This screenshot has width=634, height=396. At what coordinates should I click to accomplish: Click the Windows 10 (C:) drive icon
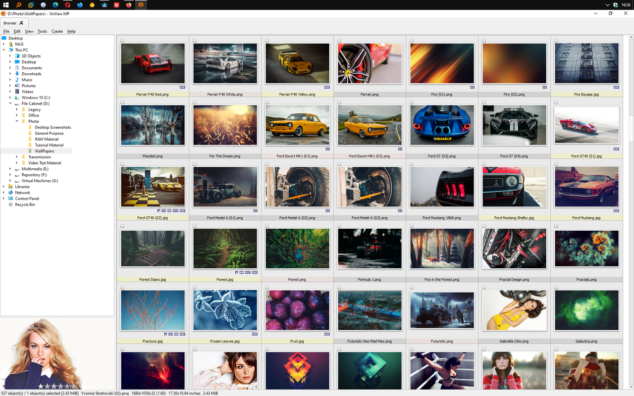point(17,98)
